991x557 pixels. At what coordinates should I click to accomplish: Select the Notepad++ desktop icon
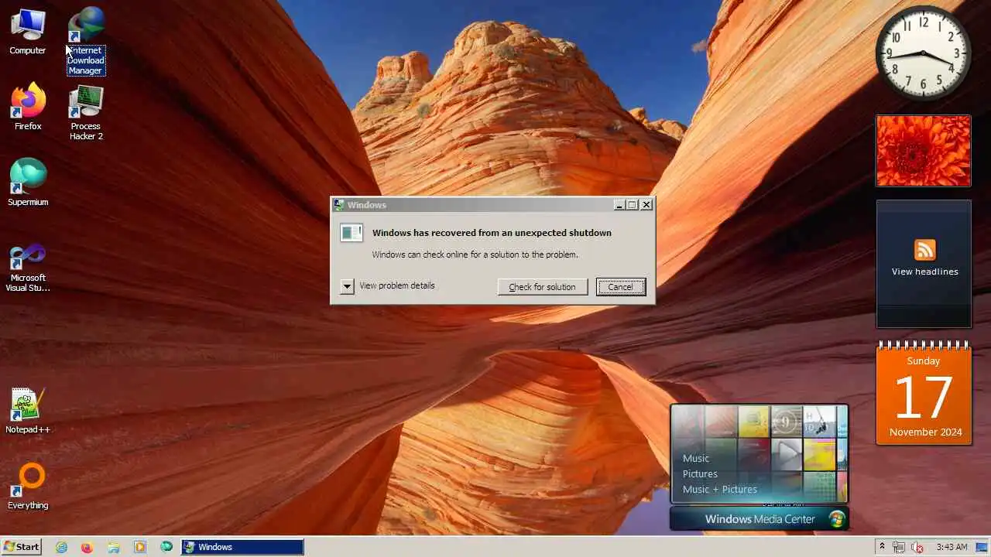[28, 411]
